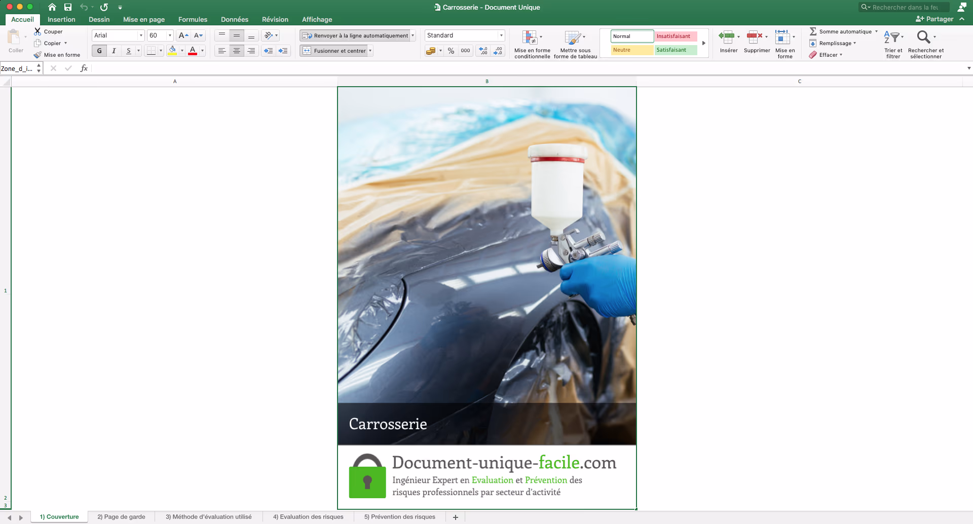Expand the cell styles gallery arrow
This screenshot has width=973, height=524.
click(704, 43)
